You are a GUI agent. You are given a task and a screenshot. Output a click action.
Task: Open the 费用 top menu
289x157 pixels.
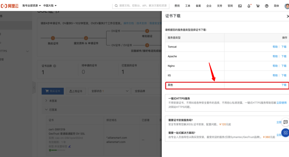pos(177,6)
